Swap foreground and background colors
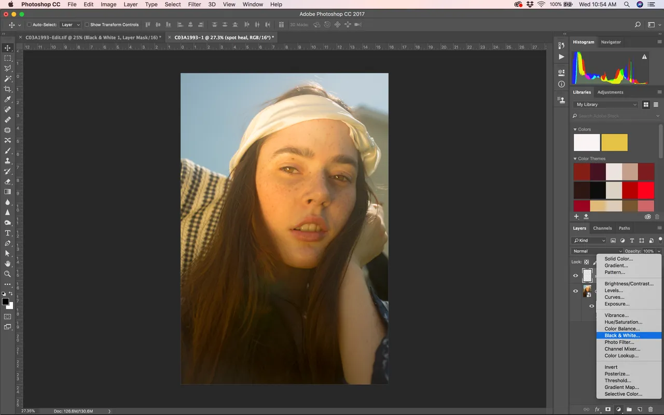 pos(10,294)
